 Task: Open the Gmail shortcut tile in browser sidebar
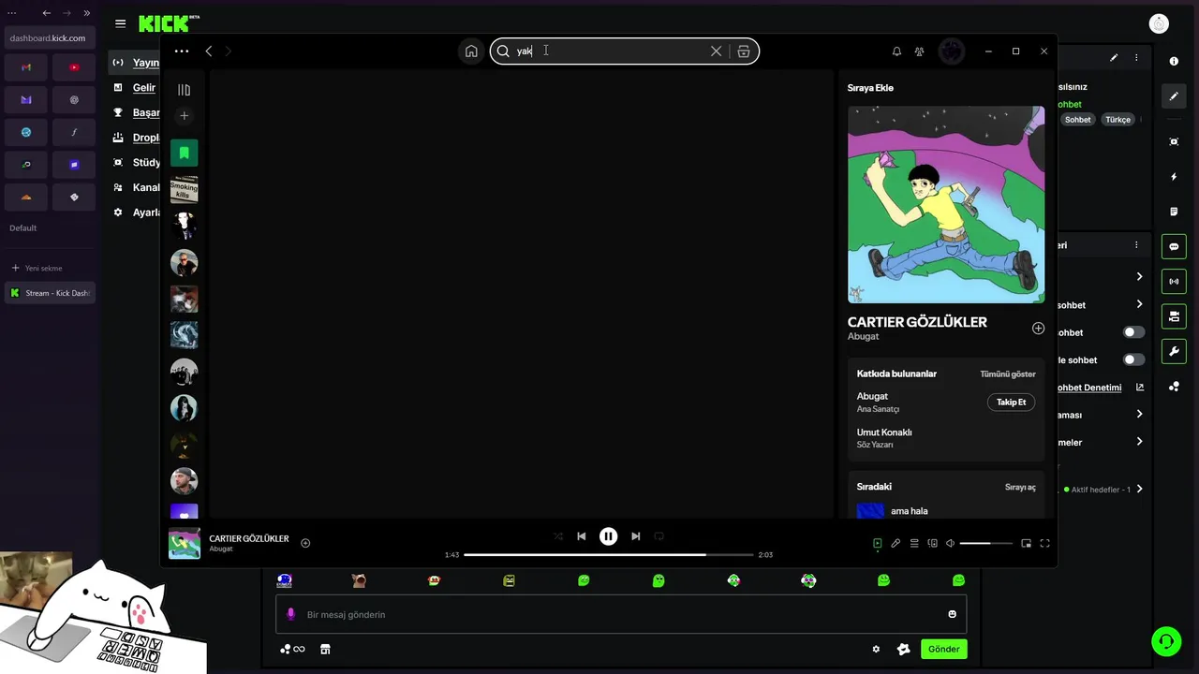click(x=26, y=67)
